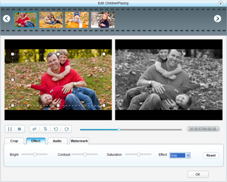Click the top-right crop handle

pyautogui.click(x=104, y=54)
